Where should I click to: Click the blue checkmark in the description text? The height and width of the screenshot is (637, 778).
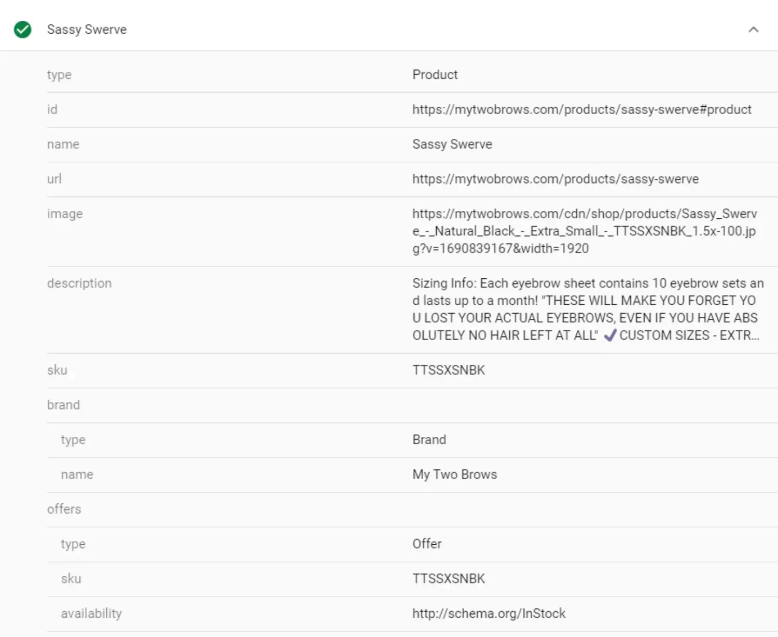(x=610, y=335)
